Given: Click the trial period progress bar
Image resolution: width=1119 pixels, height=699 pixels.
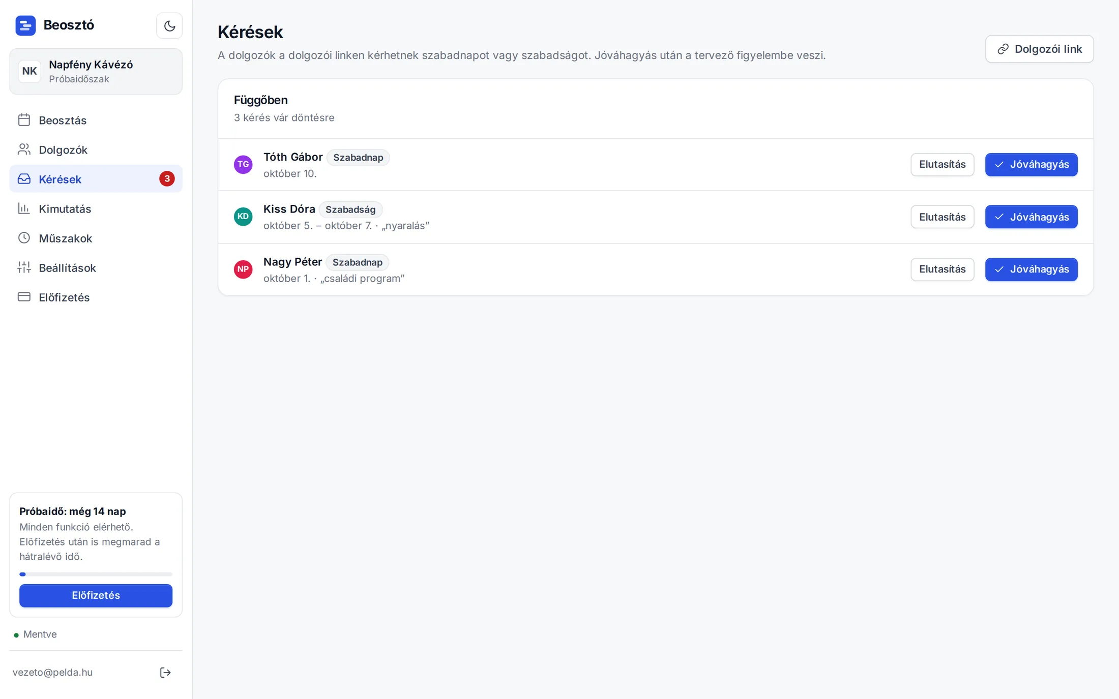Looking at the screenshot, I should (96, 574).
